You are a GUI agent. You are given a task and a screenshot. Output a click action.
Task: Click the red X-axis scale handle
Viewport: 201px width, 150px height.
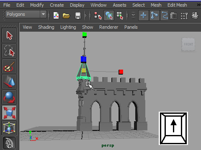(x=121, y=72)
